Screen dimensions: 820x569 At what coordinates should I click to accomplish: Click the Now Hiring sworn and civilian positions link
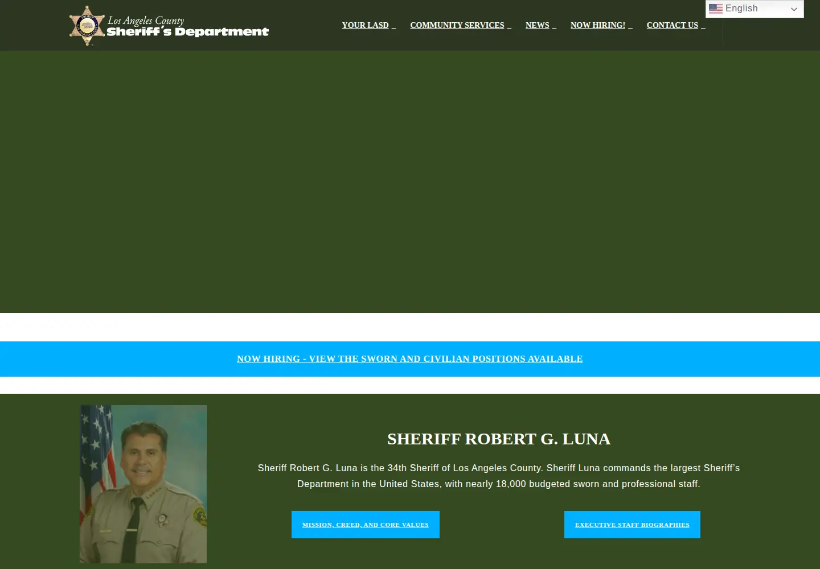(410, 359)
